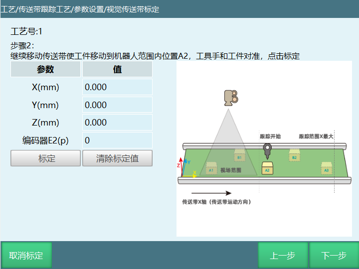Click the 传送带X轴 direction caption

tap(216, 202)
